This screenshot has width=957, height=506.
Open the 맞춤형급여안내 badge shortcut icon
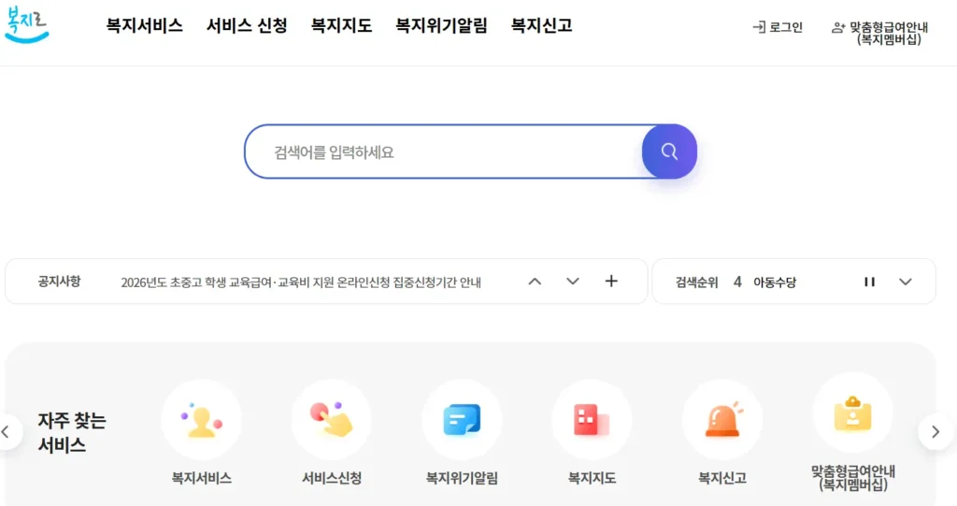(852, 413)
